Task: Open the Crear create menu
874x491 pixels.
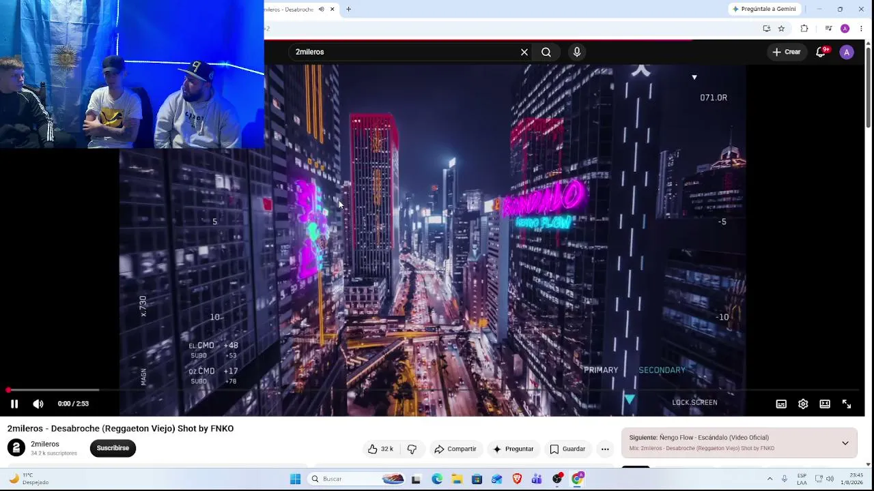Action: click(x=786, y=52)
